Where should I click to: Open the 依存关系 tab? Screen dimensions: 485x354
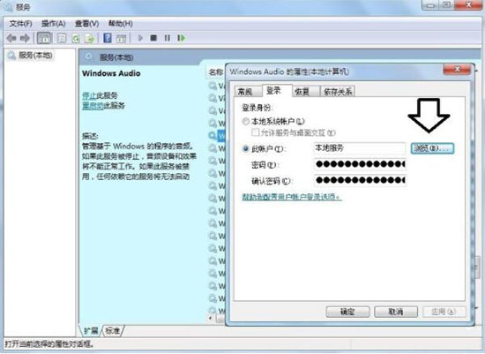[338, 91]
